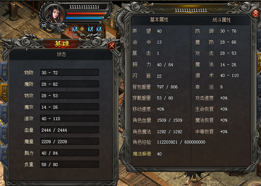Click the female character portrait
The image size is (261, 186).
(x=54, y=15)
